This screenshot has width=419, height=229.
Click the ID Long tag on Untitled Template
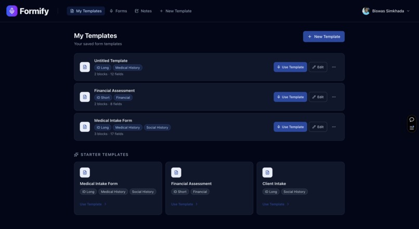[x=102, y=68]
